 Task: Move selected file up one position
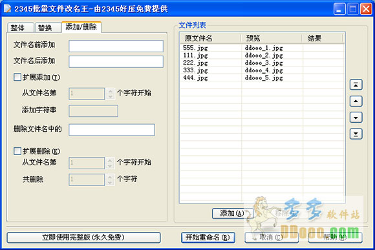(x=356, y=101)
